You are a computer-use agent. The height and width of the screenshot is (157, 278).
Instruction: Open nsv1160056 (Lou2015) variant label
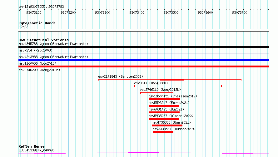tap(37, 63)
